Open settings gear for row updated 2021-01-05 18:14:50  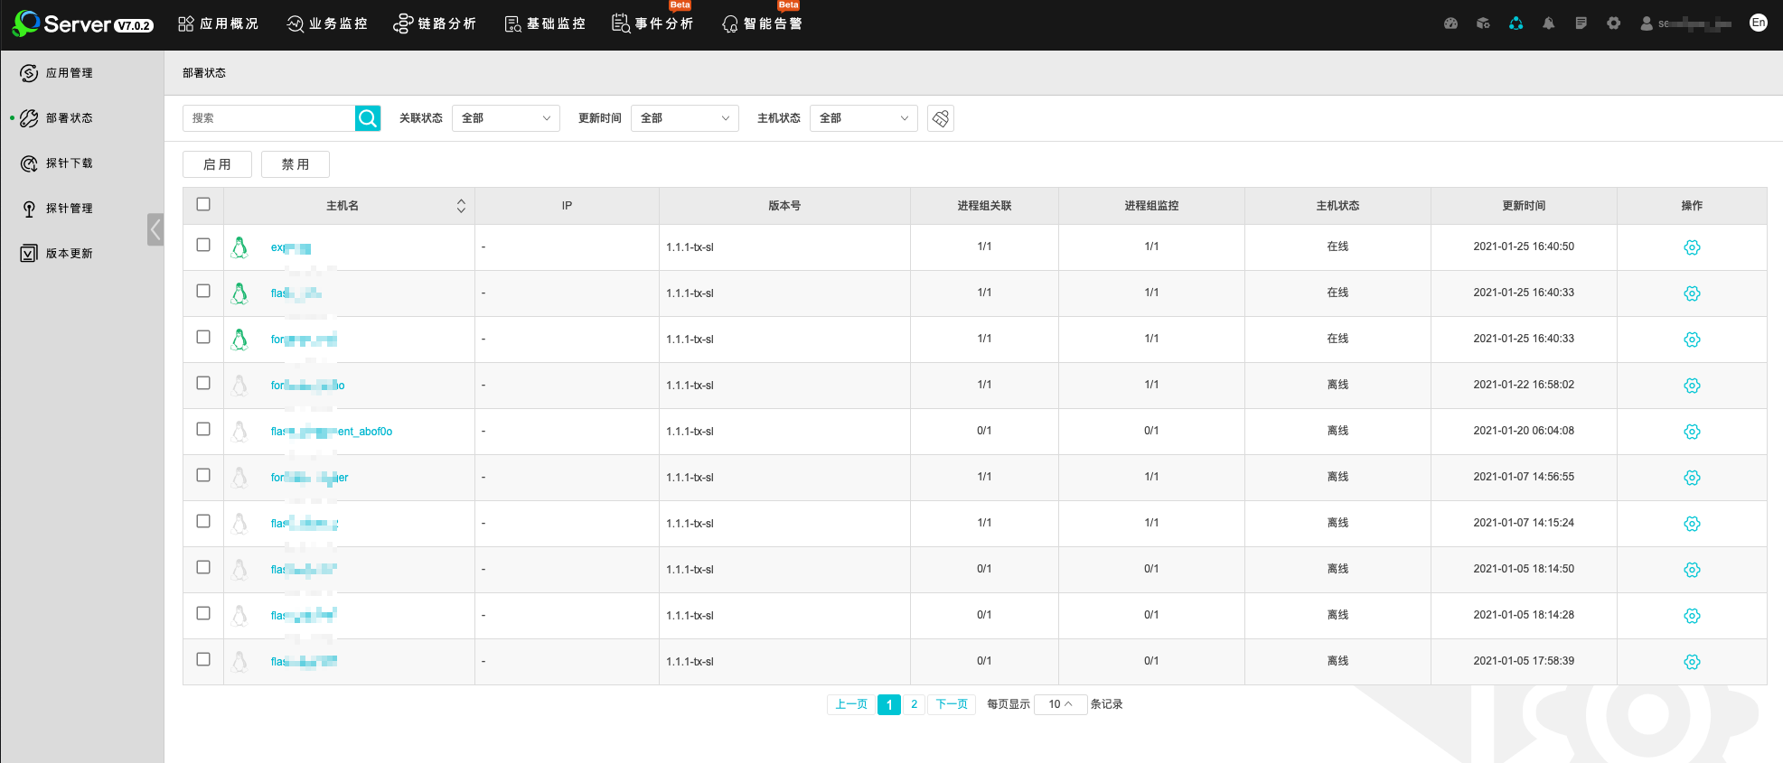[1692, 570]
